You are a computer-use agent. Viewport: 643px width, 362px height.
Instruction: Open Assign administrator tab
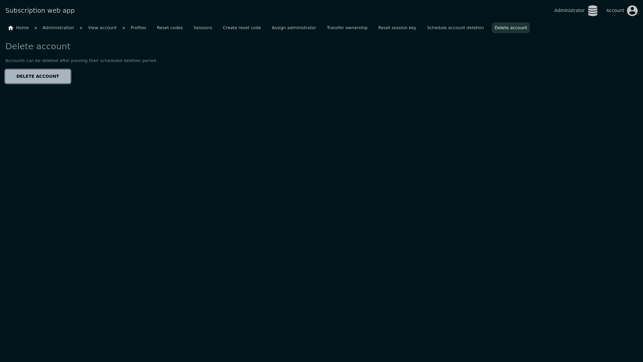click(x=294, y=28)
